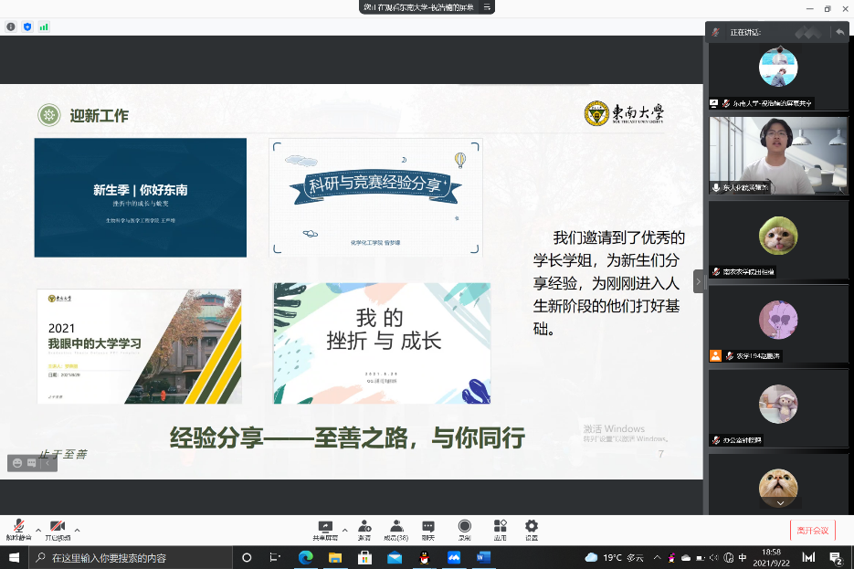This screenshot has width=854, height=569.
Task: Check the network signal status icon
Action: (x=44, y=26)
